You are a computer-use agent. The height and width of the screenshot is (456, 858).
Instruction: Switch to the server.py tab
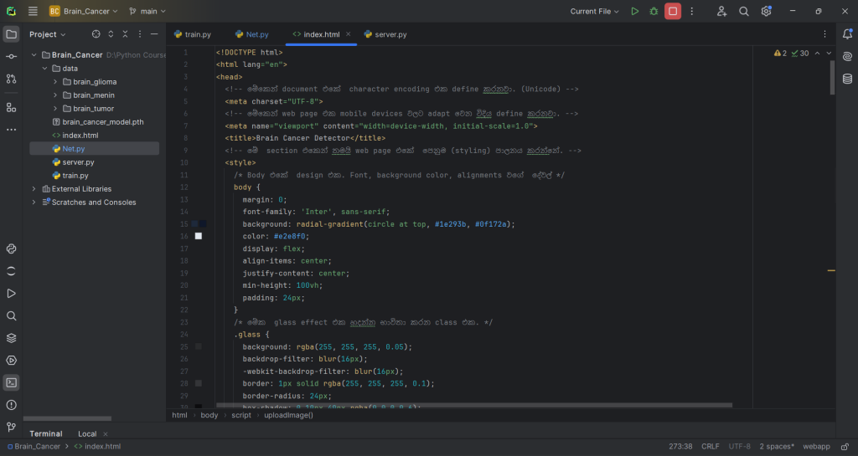(390, 34)
